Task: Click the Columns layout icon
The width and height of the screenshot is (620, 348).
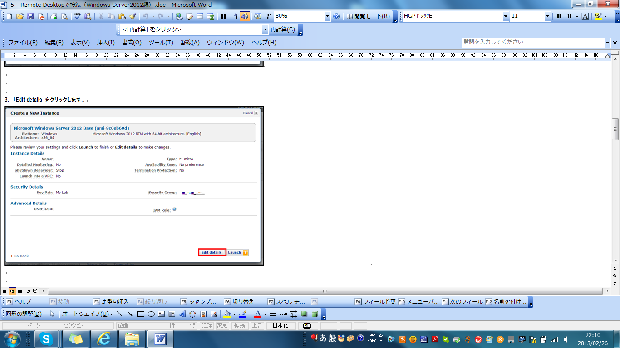Action: coord(223,16)
